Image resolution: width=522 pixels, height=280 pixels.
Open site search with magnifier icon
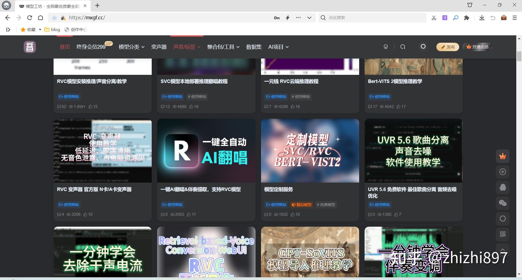click(x=403, y=47)
